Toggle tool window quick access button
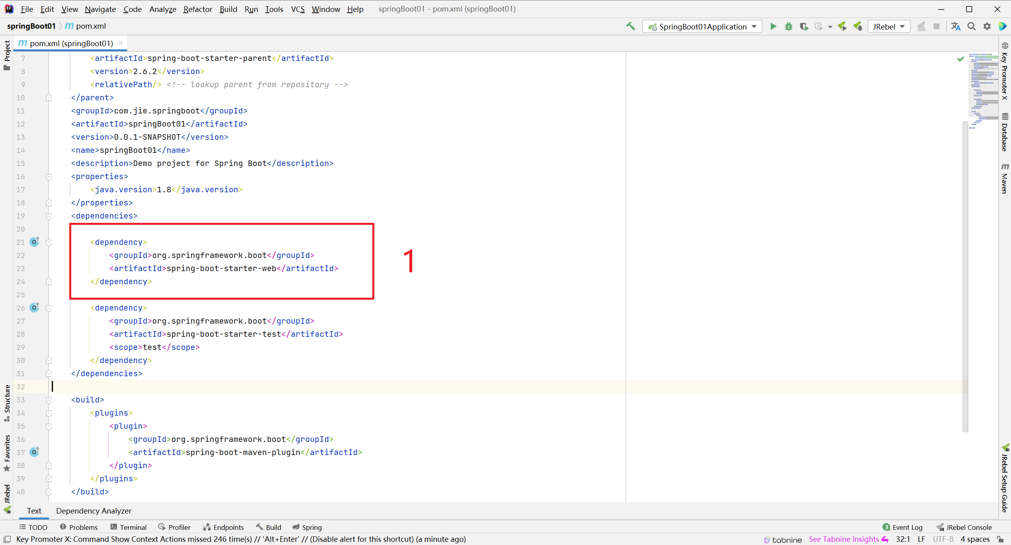This screenshot has width=1011, height=545. point(7,539)
